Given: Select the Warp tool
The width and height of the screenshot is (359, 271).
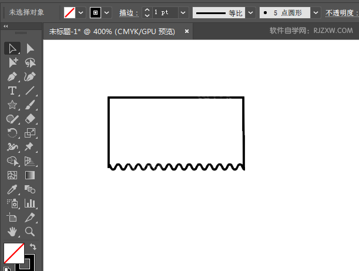Looking at the screenshot, I should [x=12, y=147].
